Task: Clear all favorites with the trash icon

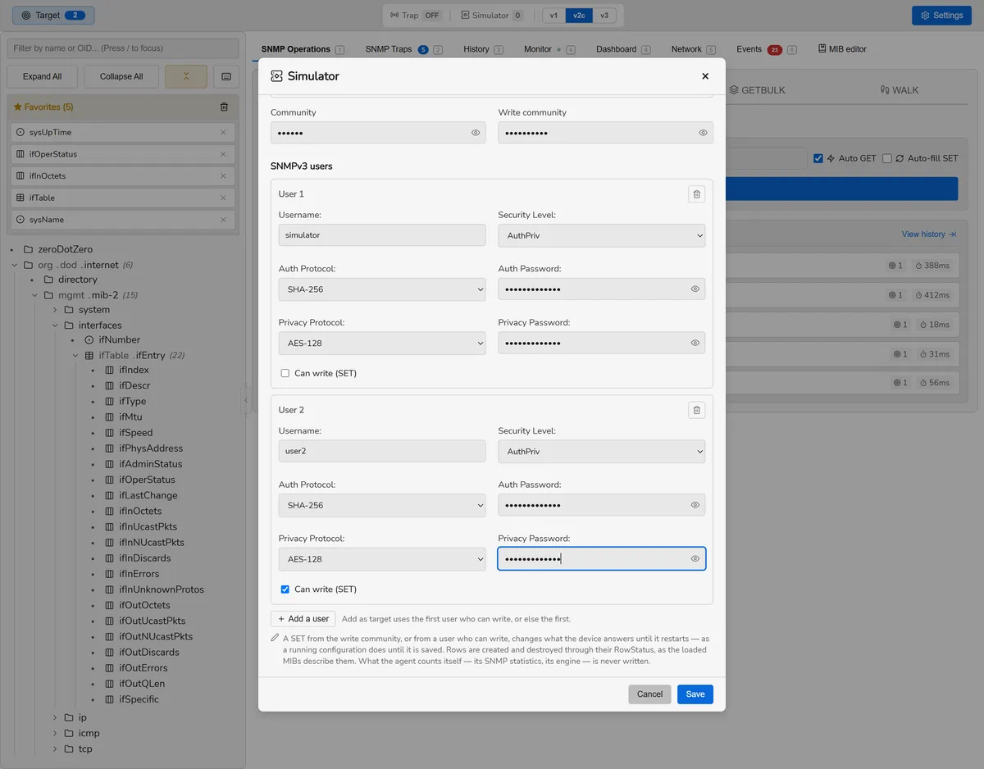Action: point(225,107)
